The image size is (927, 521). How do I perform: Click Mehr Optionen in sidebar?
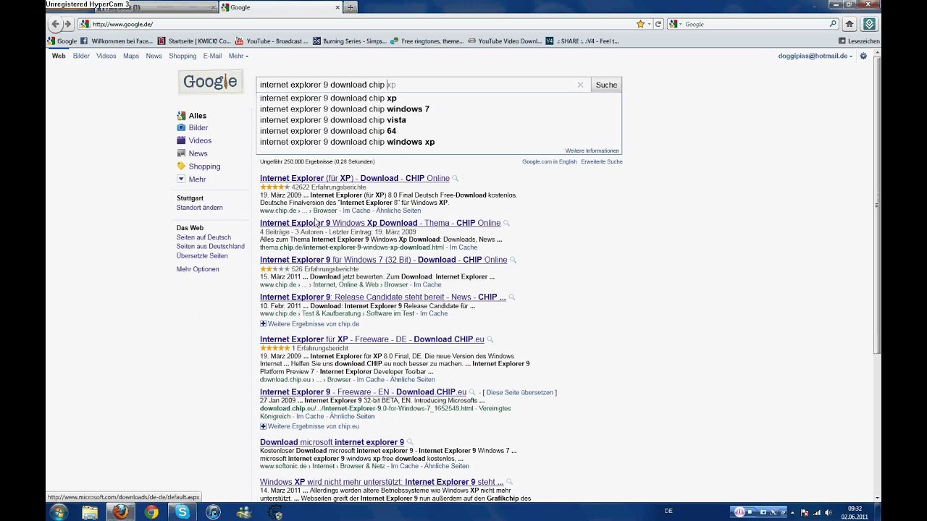(x=198, y=269)
